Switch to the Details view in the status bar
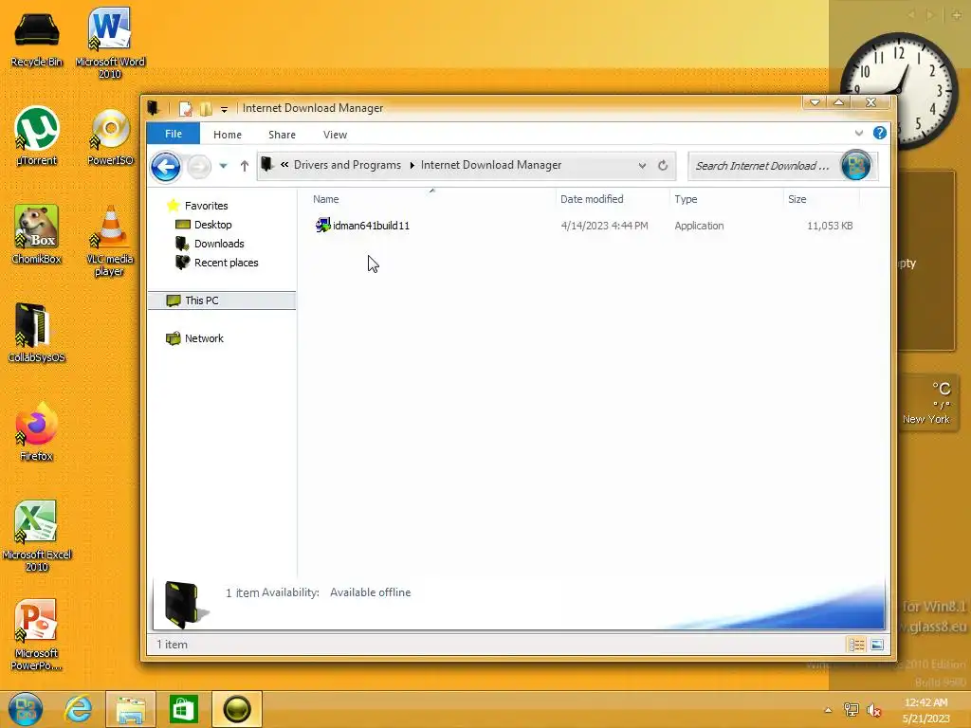Viewport: 971px width, 728px height. point(856,645)
